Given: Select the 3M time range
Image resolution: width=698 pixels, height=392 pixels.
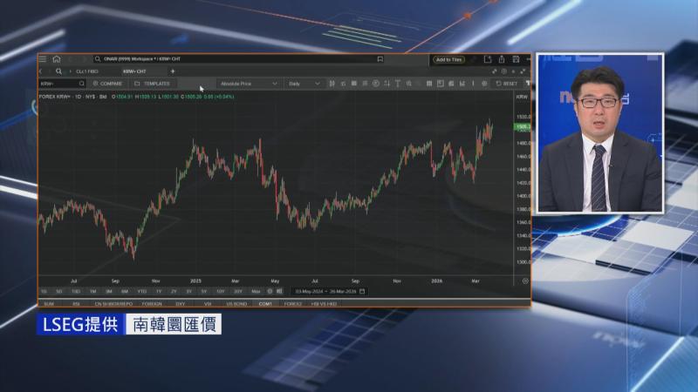Looking at the screenshot, I should 108,291.
